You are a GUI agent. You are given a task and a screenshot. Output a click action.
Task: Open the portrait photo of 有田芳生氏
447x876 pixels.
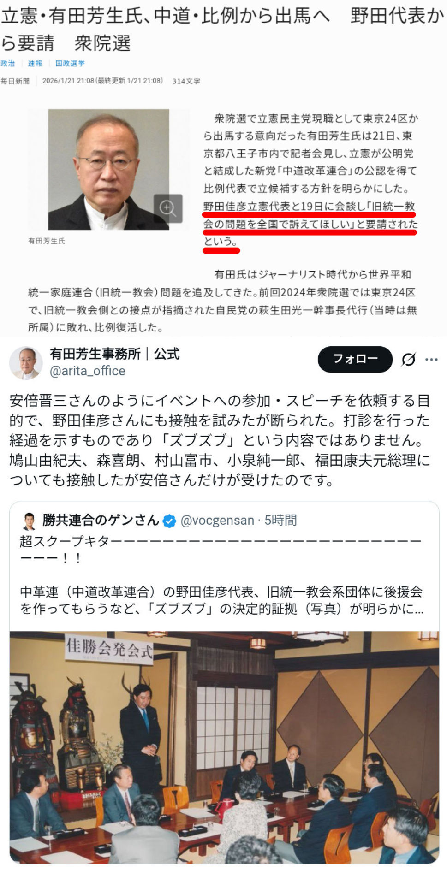(108, 169)
